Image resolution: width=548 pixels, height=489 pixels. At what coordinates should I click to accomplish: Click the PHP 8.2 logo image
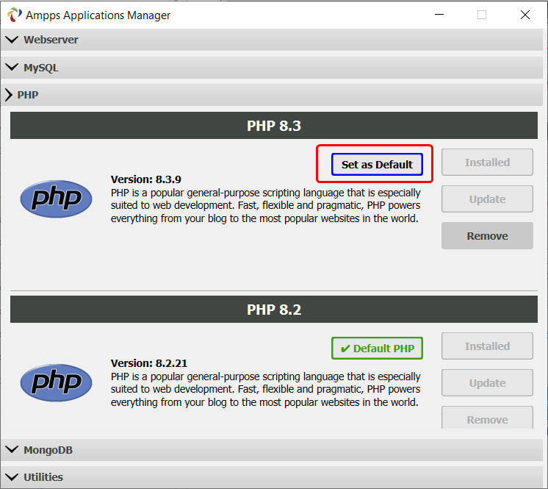point(57,382)
